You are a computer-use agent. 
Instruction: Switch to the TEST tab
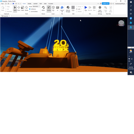(x=41, y=4)
